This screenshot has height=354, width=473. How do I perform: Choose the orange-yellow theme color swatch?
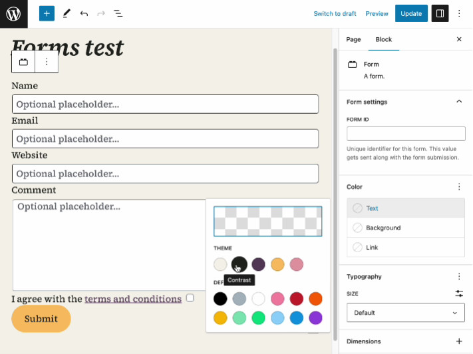coord(277,264)
